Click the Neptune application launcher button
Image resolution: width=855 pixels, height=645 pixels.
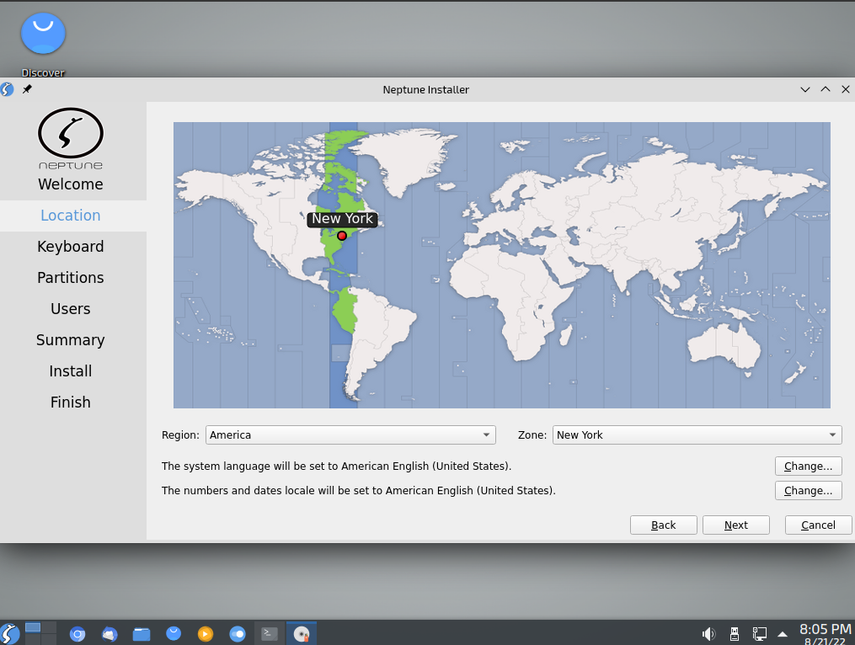(x=10, y=633)
